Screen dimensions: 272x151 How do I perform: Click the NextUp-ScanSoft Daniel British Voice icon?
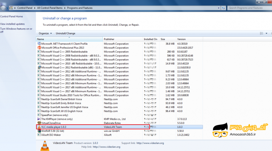click(x=39, y=99)
